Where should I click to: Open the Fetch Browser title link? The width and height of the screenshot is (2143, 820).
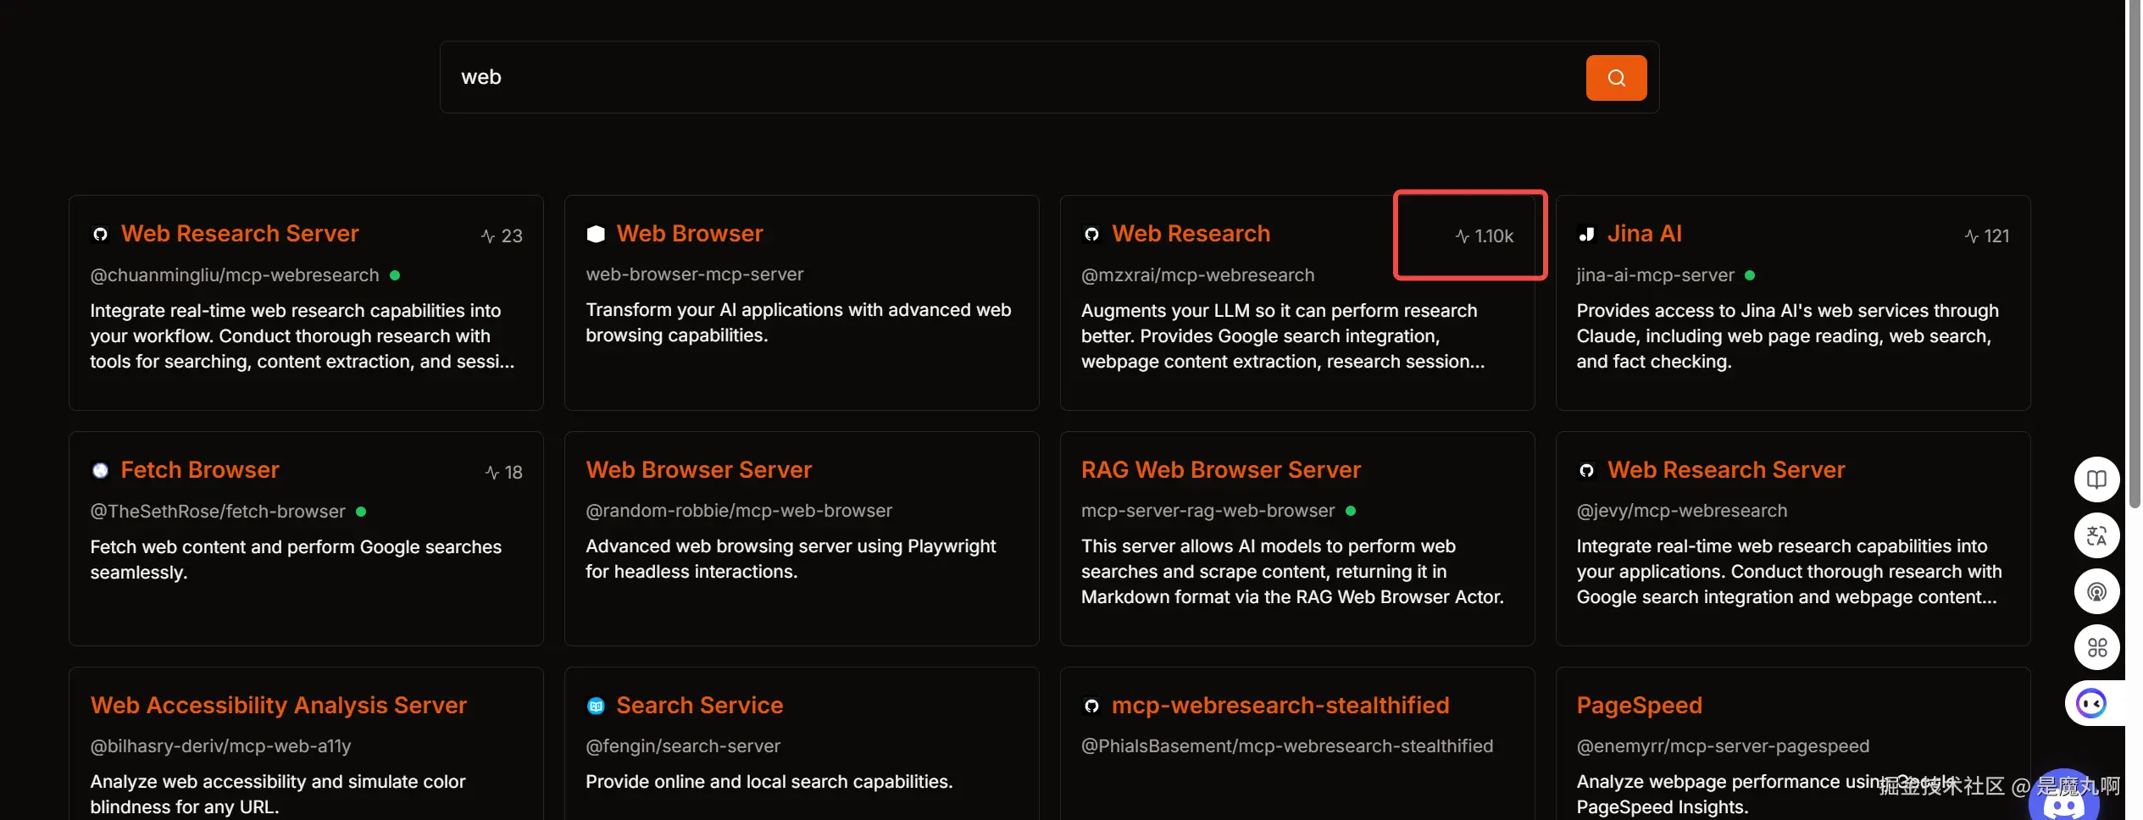pos(199,470)
